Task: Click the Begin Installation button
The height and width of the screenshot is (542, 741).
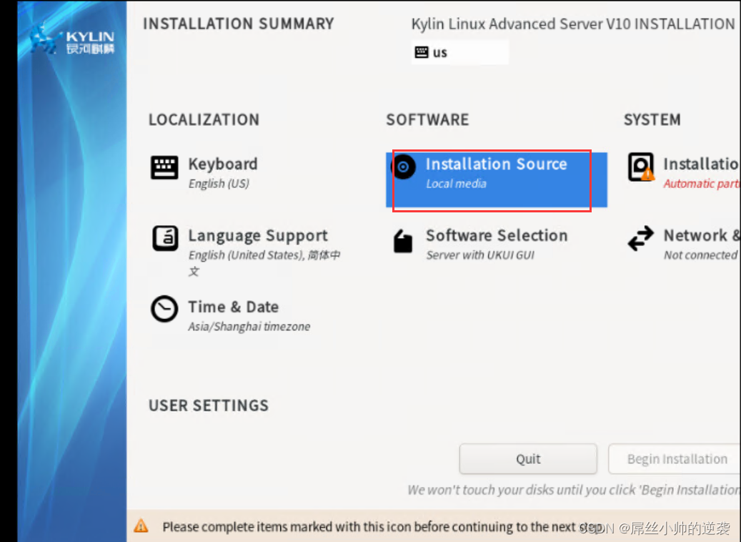Action: coord(676,459)
